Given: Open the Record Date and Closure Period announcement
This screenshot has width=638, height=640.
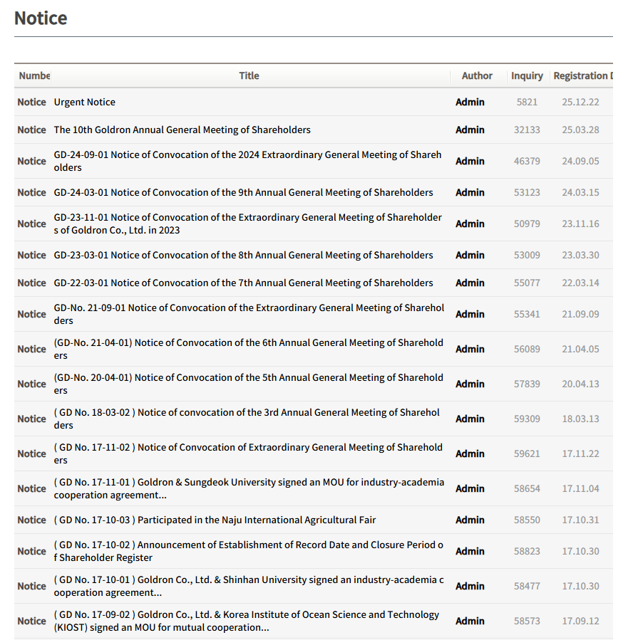Looking at the screenshot, I should (248, 551).
